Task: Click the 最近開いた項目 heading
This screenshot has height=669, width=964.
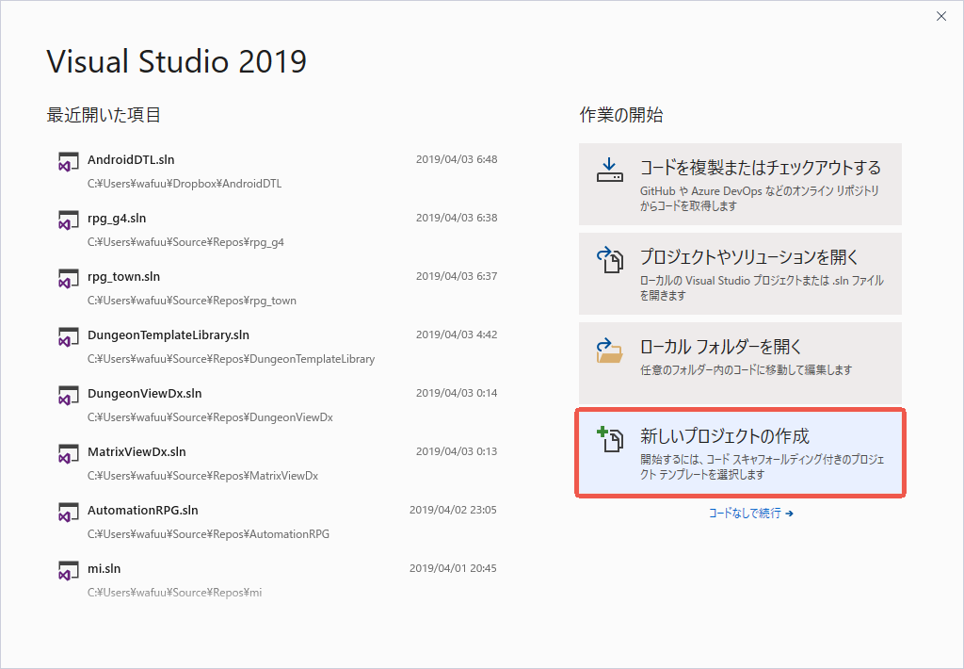Action: pyautogui.click(x=104, y=115)
